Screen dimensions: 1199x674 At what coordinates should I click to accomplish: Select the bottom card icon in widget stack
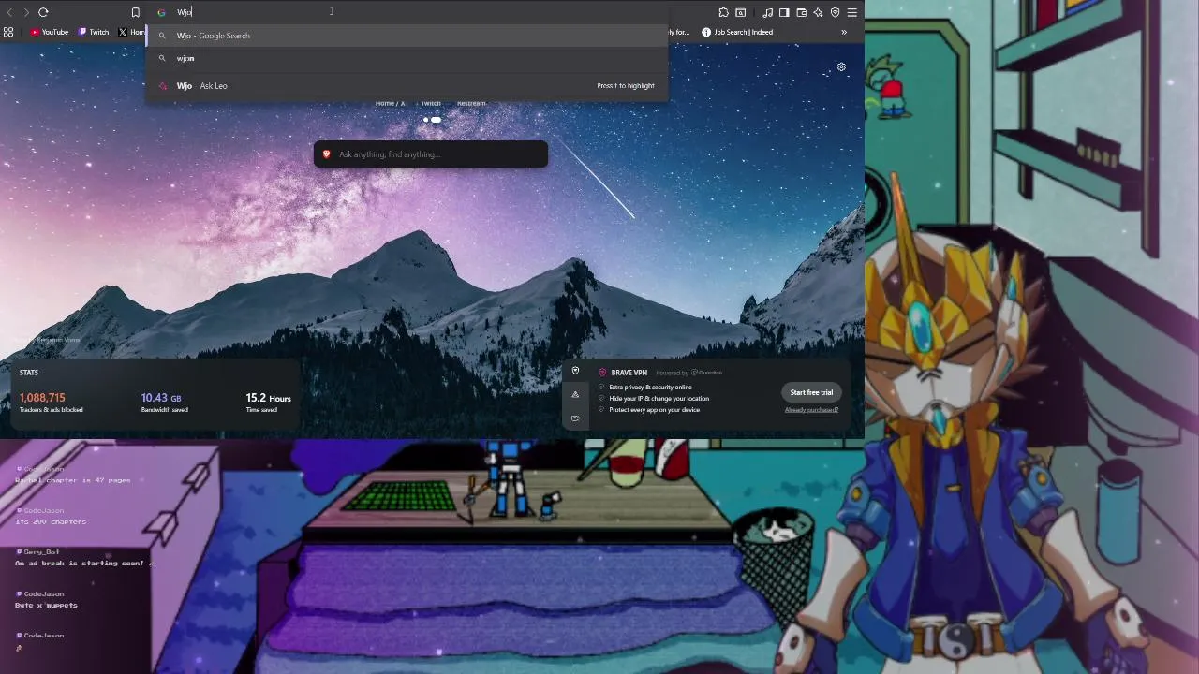click(575, 418)
